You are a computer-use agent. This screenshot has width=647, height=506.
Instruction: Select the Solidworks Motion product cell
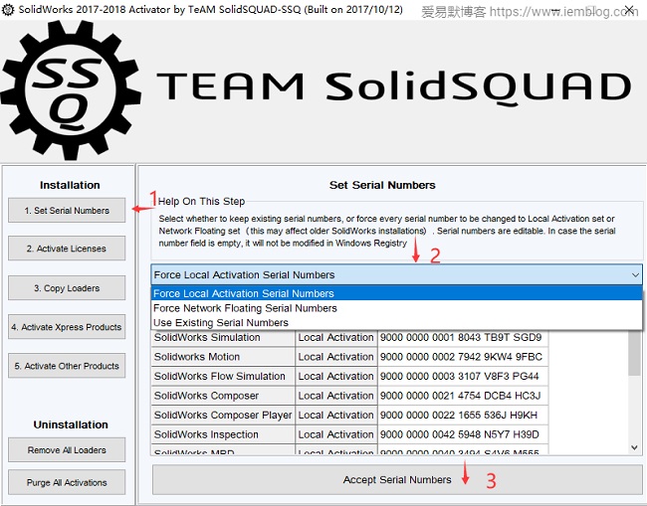click(223, 357)
